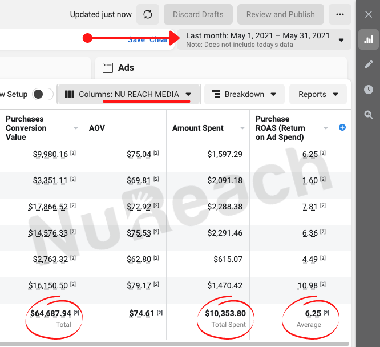
Task: Click the refresh data icon
Action: point(148,14)
